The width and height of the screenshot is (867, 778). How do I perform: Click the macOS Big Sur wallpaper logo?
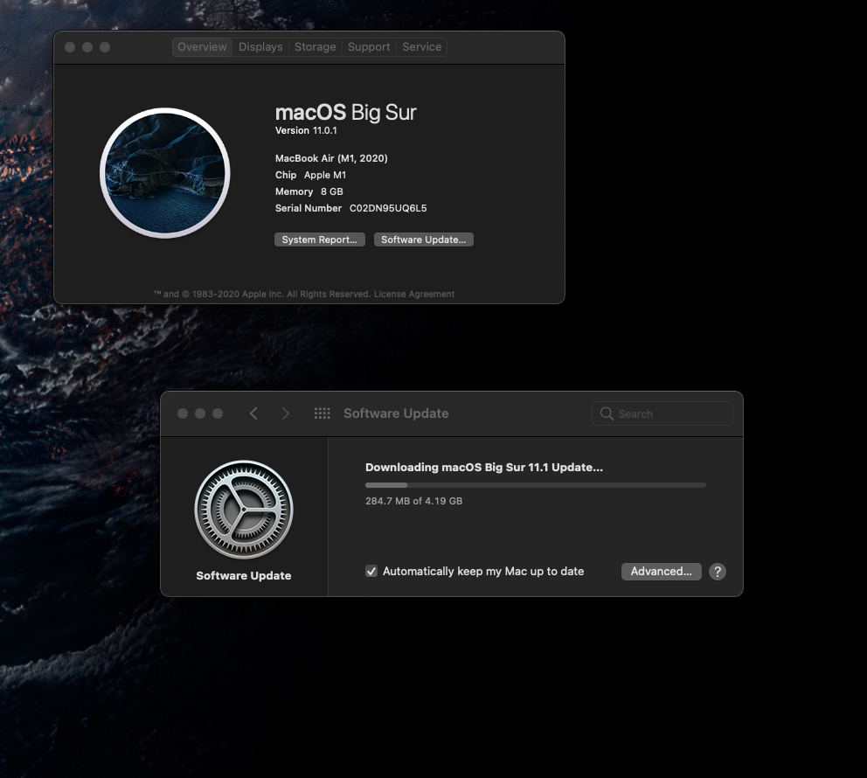coord(165,173)
